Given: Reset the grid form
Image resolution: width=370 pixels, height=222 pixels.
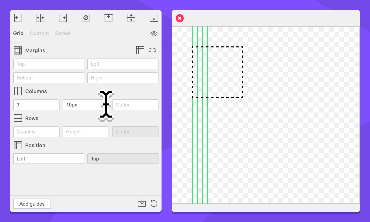Looking at the screenshot, I should 154,203.
